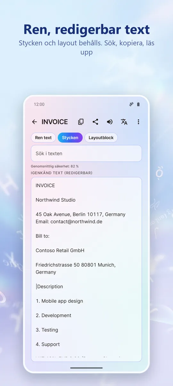Play text aloud with speaker icon
Image resolution: width=173 pixels, height=386 pixels.
click(110, 122)
